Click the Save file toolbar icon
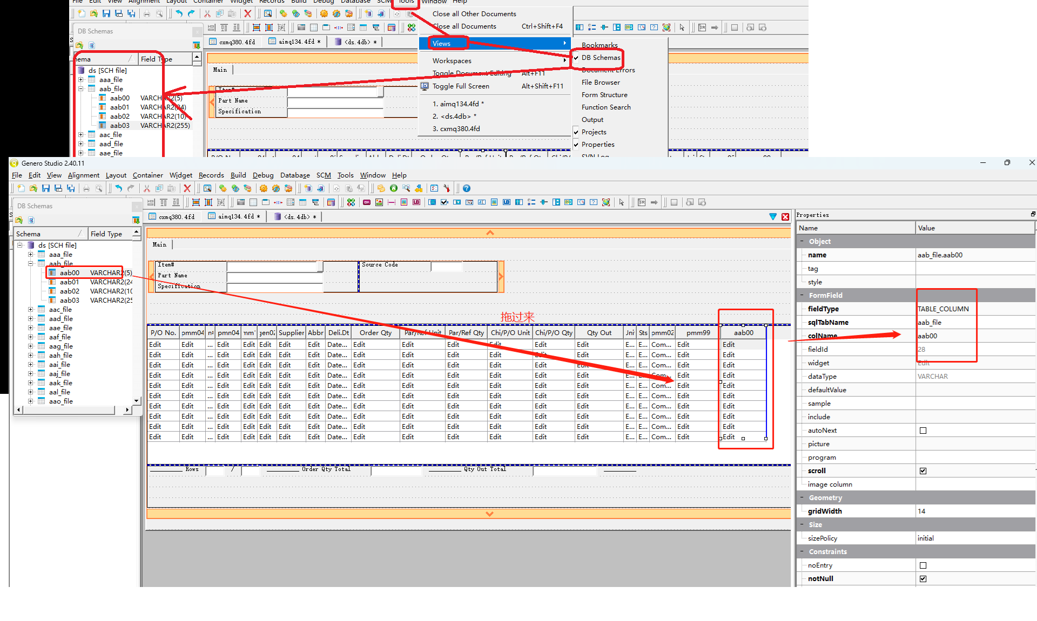Screen dimensions: 1037x621 click(46, 188)
